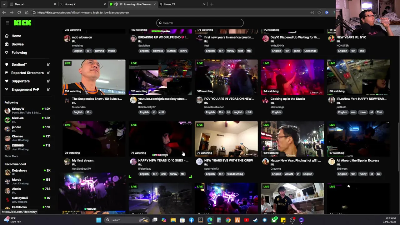Click the browser home icon
Viewport: 400px width, 225px height.
pyautogui.click(x=27, y=12)
